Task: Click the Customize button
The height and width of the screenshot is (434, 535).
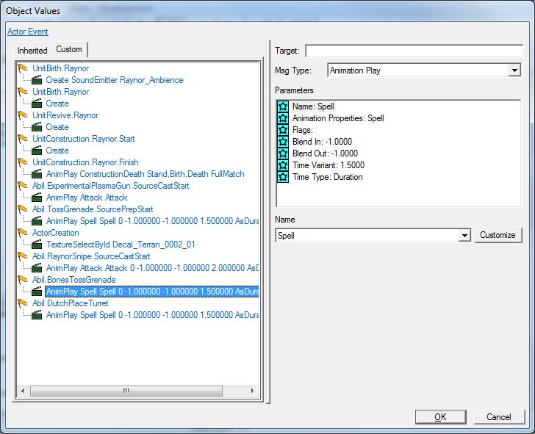Action: (x=498, y=235)
